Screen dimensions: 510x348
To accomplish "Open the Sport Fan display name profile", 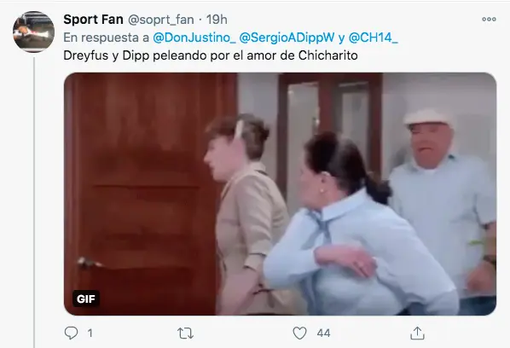I will 93,20.
